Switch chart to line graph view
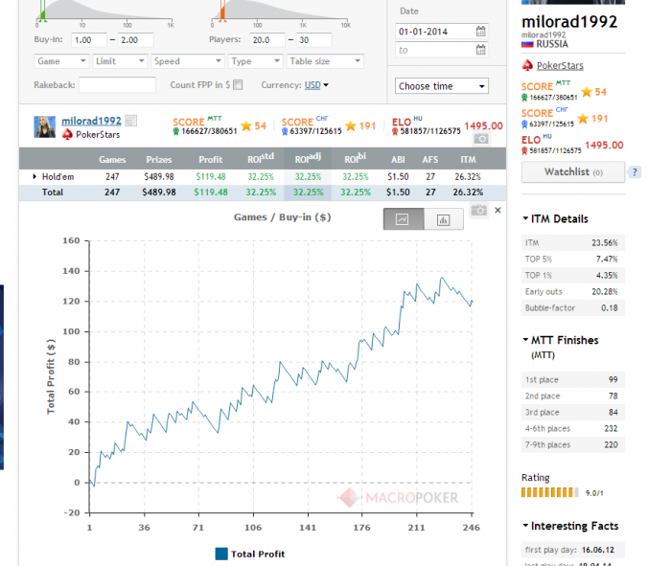 403,219
